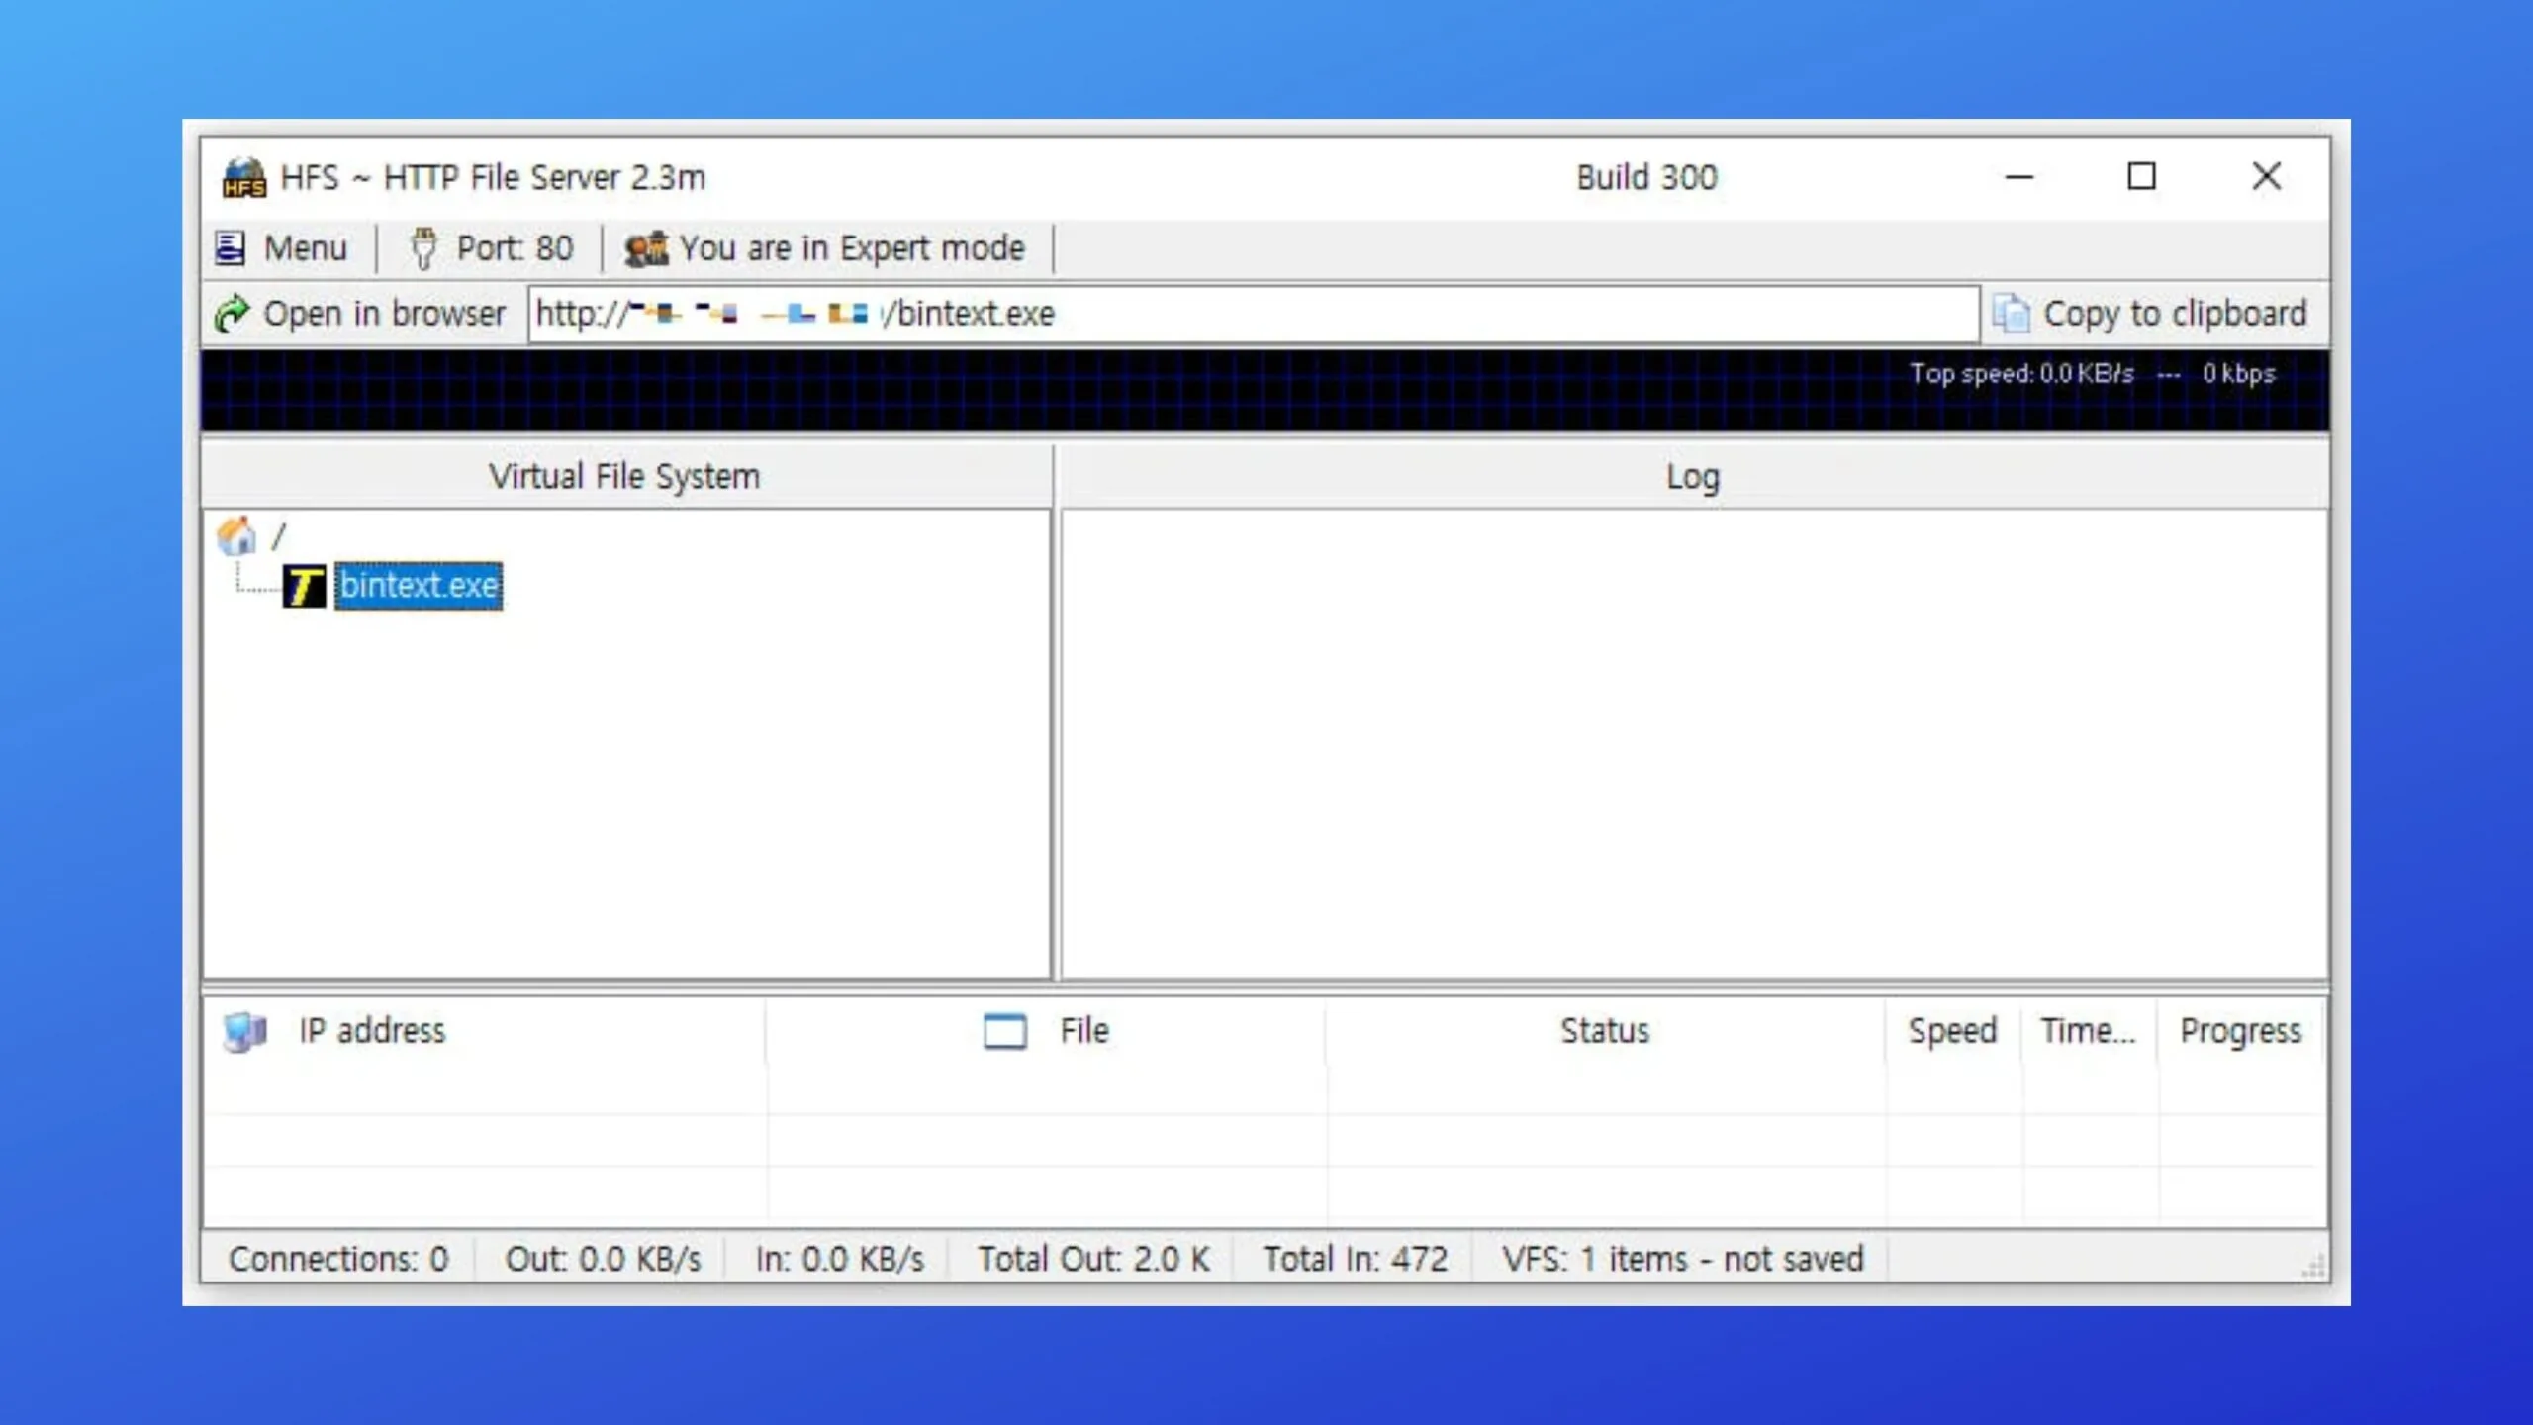
Task: Click the Progress column header
Action: point(2241,1031)
